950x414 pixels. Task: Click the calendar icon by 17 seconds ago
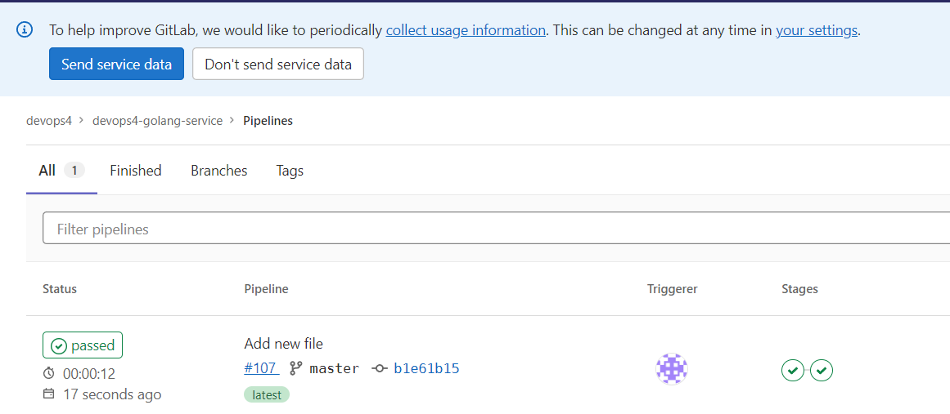(49, 394)
